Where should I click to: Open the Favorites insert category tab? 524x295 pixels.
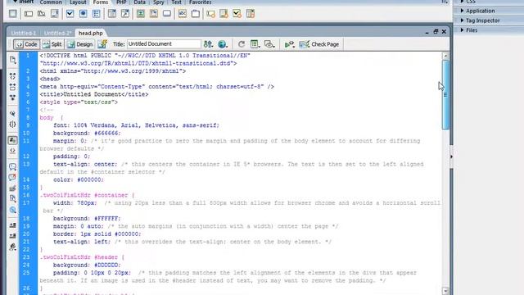(x=200, y=2)
